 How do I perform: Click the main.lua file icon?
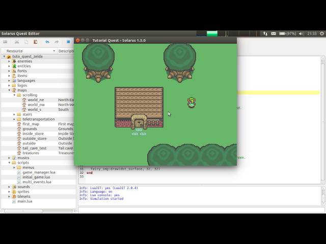click(14, 201)
